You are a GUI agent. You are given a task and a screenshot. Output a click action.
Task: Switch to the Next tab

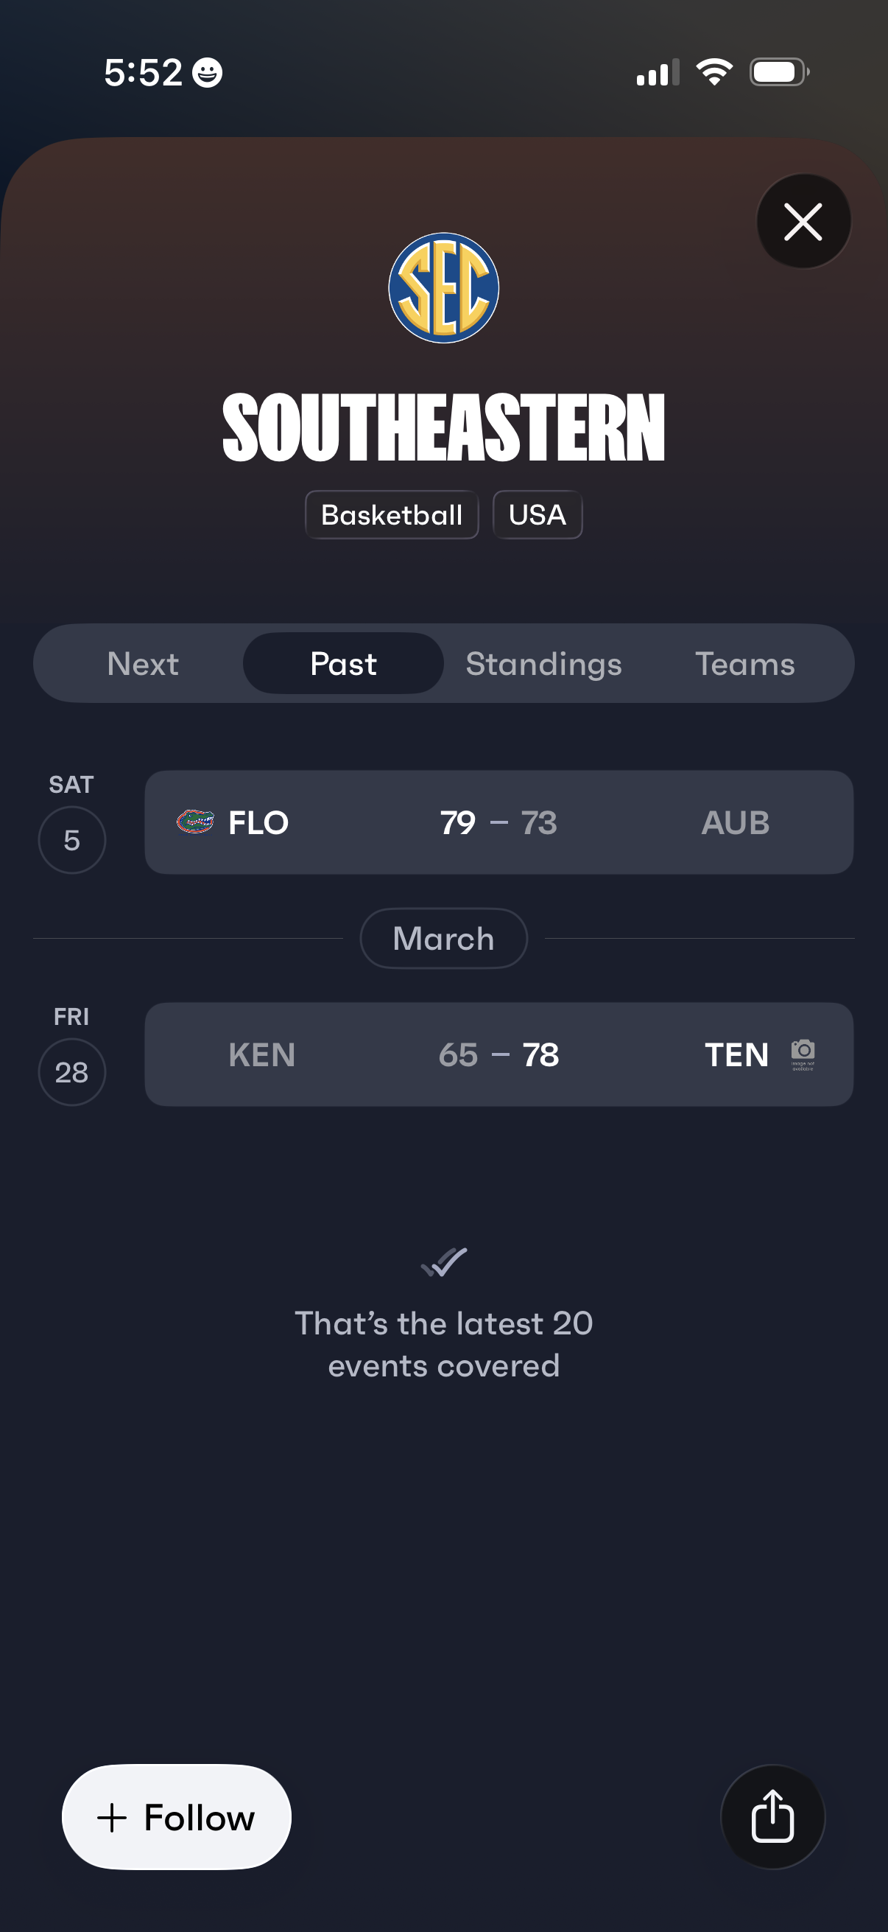coord(143,663)
